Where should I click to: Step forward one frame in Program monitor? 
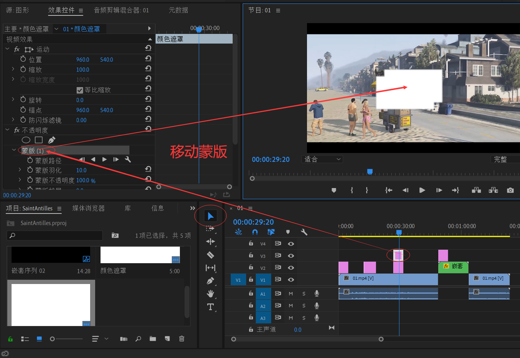click(439, 190)
